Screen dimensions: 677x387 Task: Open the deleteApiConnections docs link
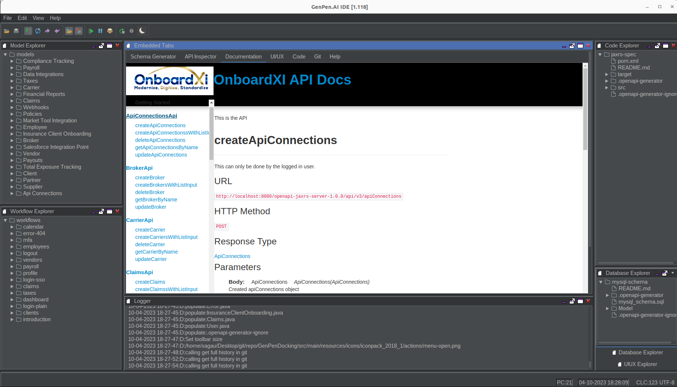pyautogui.click(x=160, y=140)
